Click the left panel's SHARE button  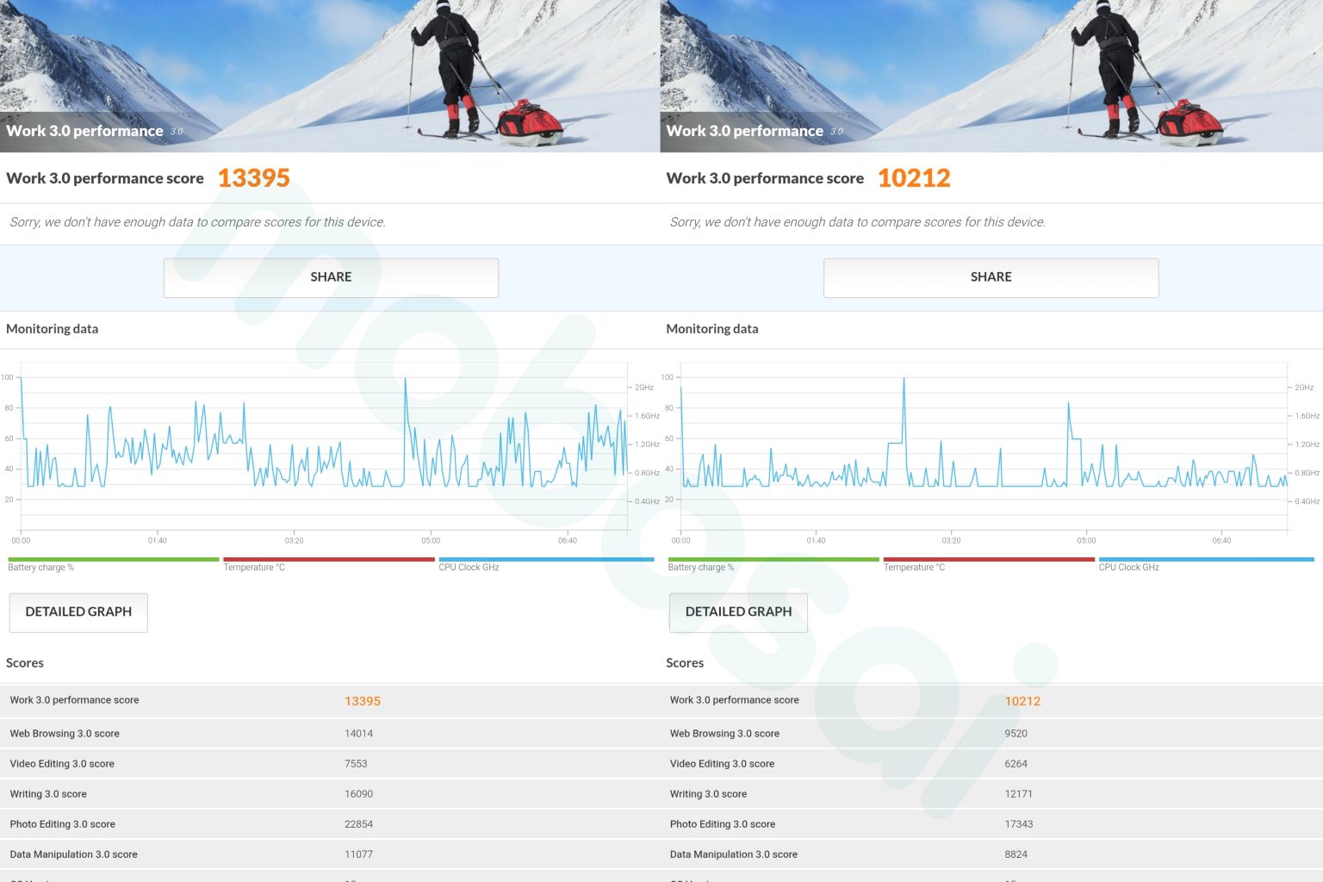(331, 277)
